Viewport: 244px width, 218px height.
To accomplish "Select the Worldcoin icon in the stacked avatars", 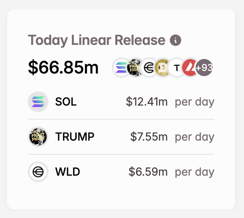I will point(148,68).
